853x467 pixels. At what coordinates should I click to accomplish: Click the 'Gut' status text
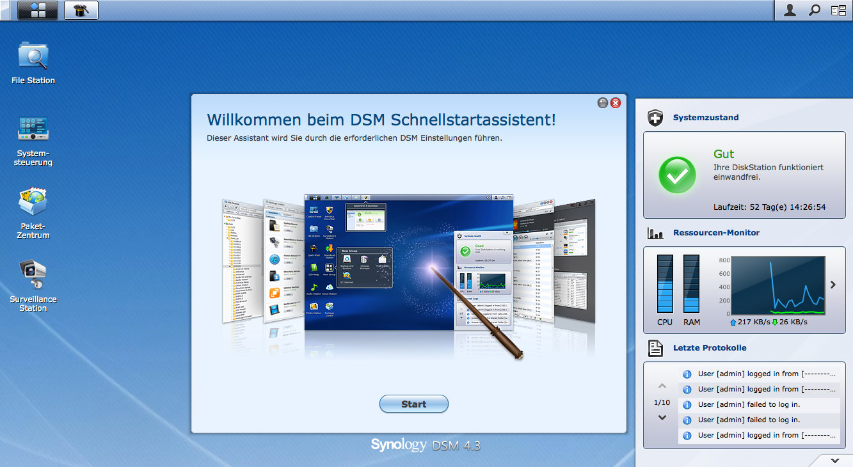(724, 154)
